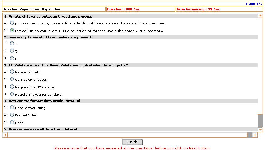Select the RegularExpressionValidator radio button
265x153 pixels.
click(x=12, y=94)
